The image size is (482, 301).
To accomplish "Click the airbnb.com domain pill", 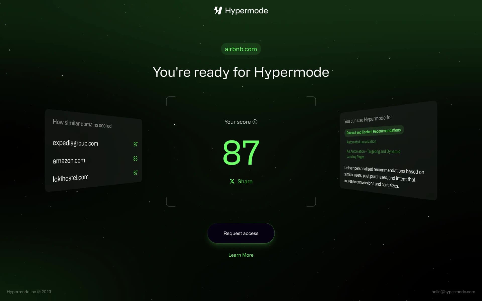I will click(241, 49).
